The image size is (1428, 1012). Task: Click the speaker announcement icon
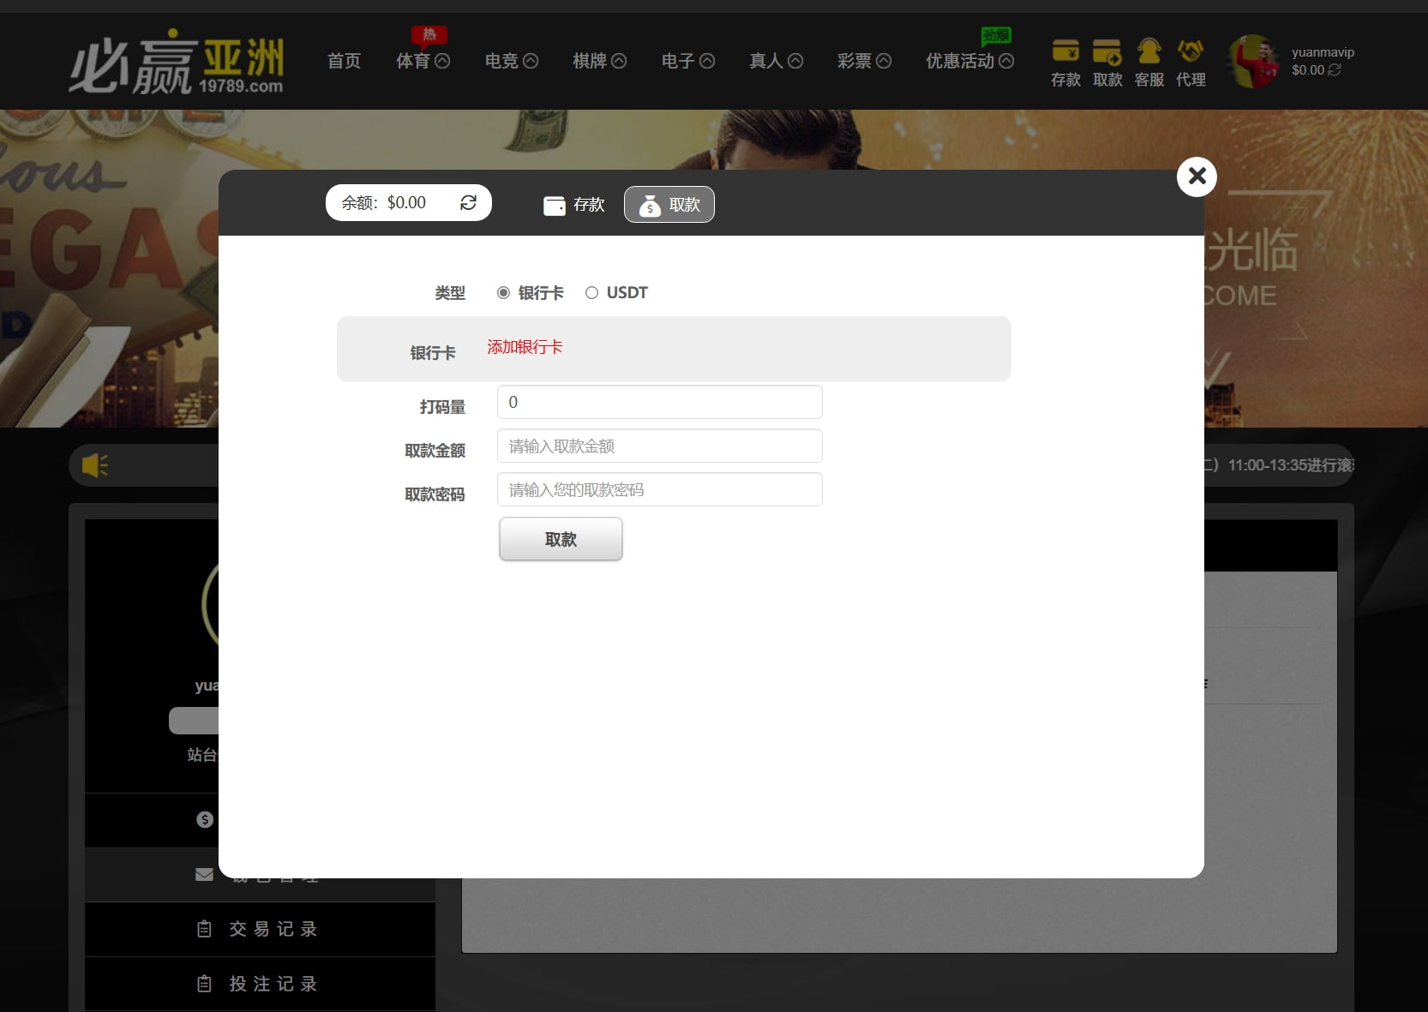[x=94, y=465]
